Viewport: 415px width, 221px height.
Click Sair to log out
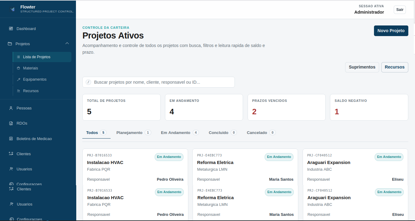[x=400, y=9]
